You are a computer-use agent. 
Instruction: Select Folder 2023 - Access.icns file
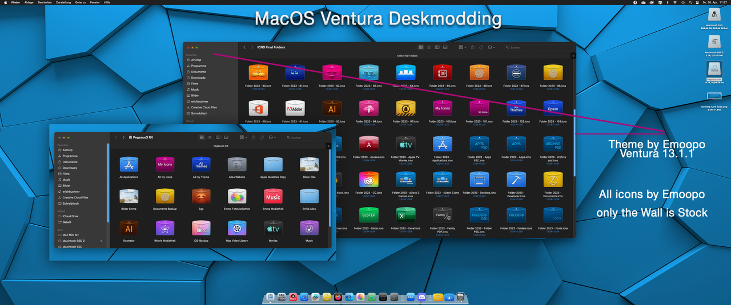click(x=369, y=143)
